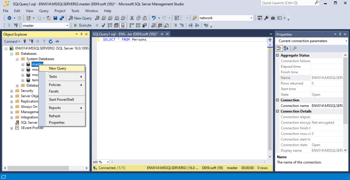Viewport: 350px width, 180px height.
Task: Click Disconnect icon in Object Explorer
Action: (31, 41)
